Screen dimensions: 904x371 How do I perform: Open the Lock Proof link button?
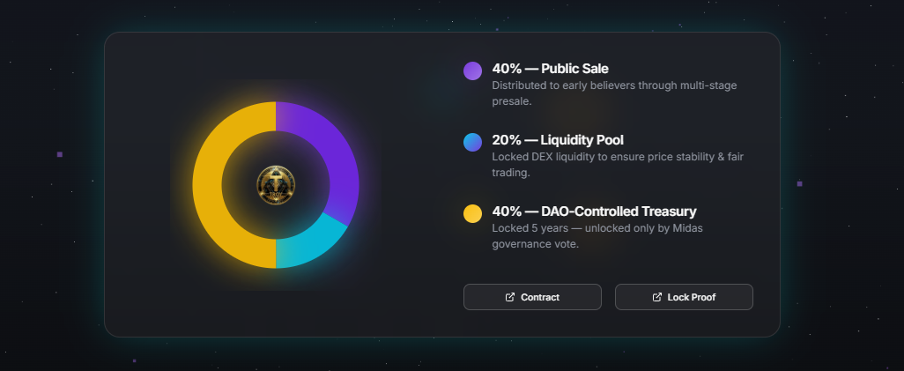point(684,297)
